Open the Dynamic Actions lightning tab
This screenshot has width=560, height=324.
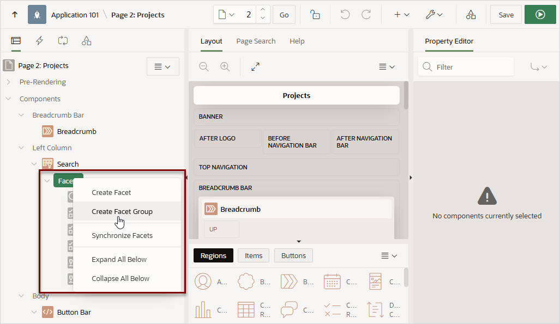click(x=40, y=41)
